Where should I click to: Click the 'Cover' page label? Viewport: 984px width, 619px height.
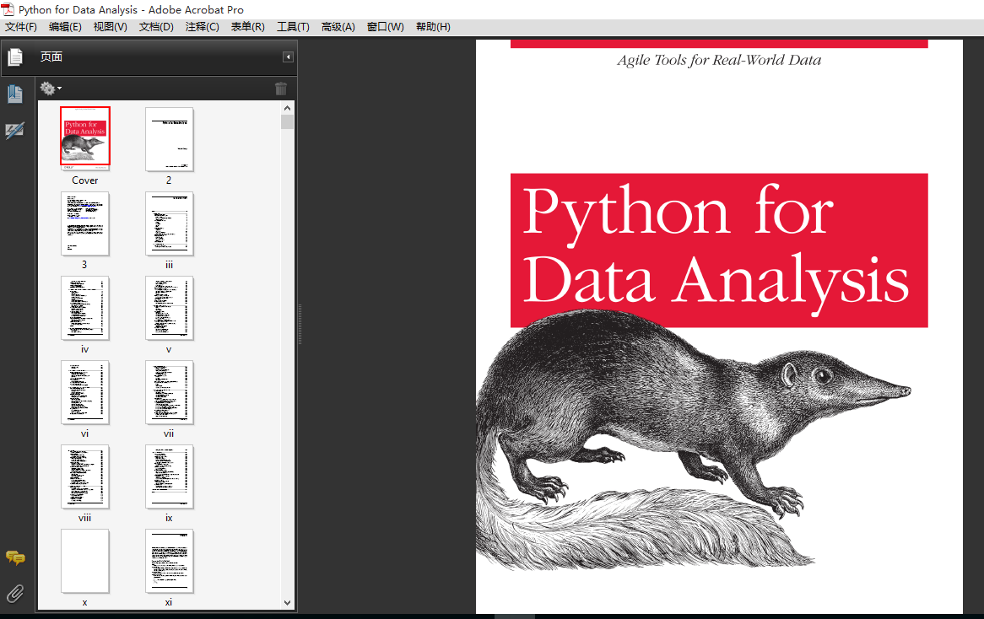(84, 180)
